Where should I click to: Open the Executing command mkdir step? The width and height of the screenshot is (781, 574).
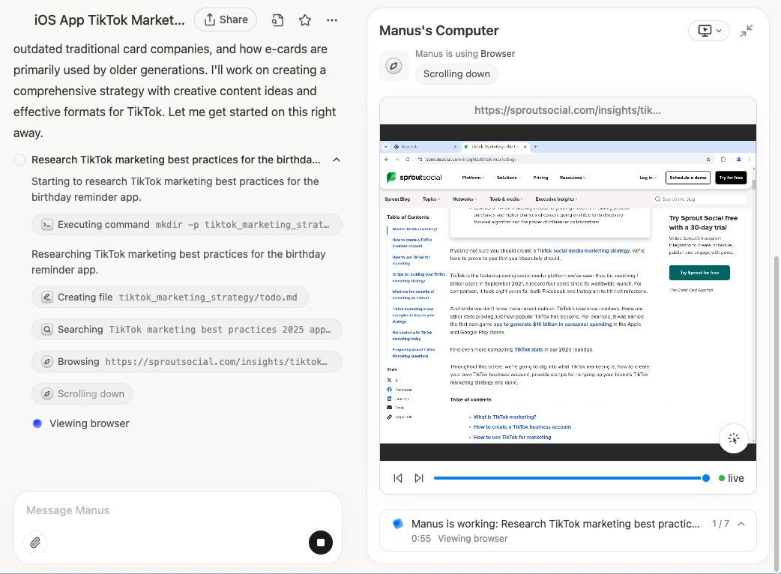[x=187, y=225]
